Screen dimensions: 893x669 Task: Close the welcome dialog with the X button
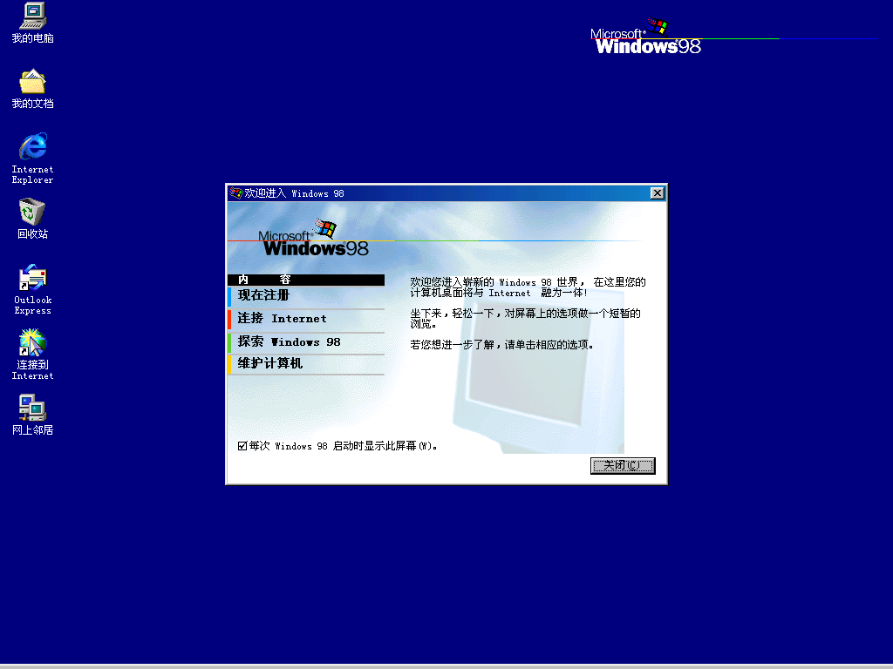(657, 193)
